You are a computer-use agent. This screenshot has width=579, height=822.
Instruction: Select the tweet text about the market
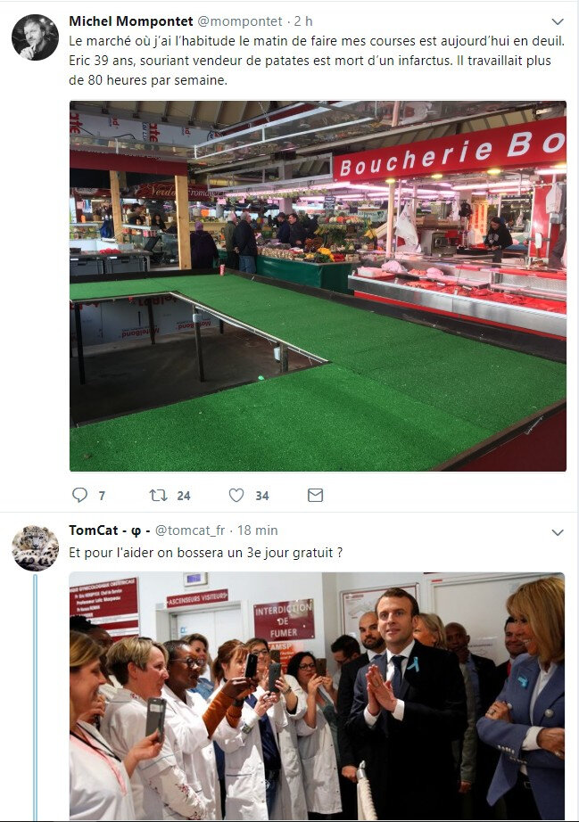(317, 61)
